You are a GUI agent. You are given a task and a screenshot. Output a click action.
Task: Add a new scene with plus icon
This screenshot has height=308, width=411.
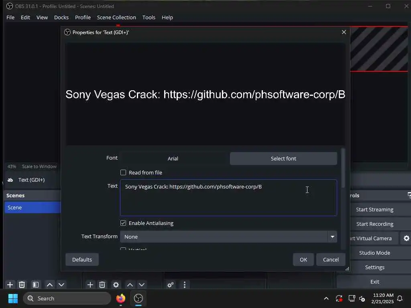[10, 285]
